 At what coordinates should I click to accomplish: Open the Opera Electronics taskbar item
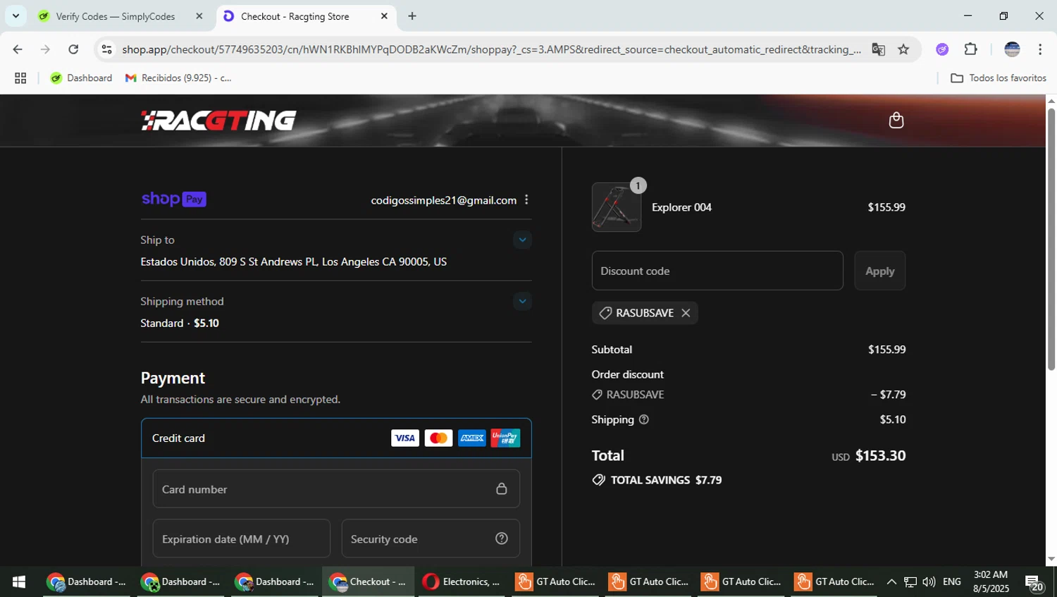tap(462, 581)
